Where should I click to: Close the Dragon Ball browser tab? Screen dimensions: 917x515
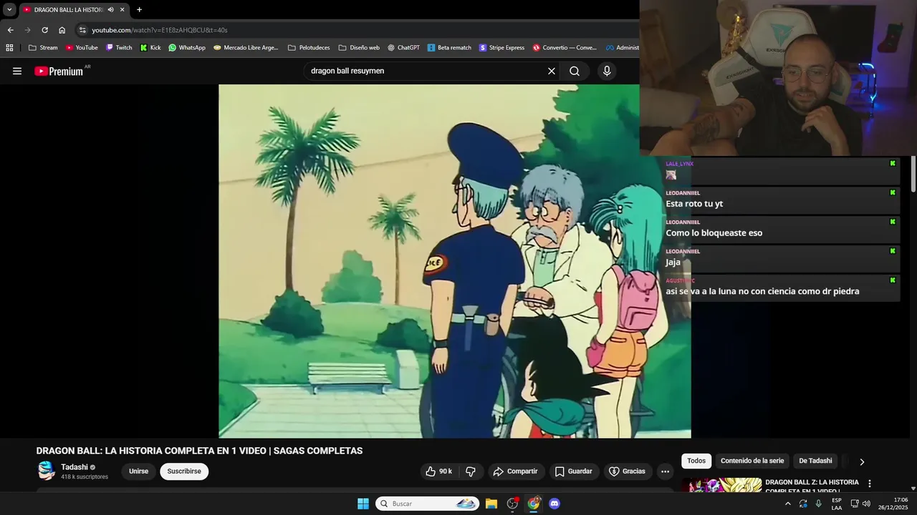(122, 10)
